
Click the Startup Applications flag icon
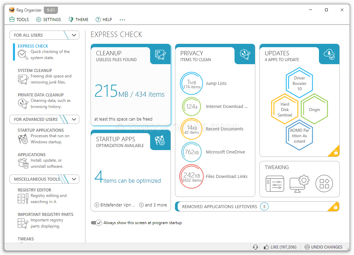[x=23, y=139]
